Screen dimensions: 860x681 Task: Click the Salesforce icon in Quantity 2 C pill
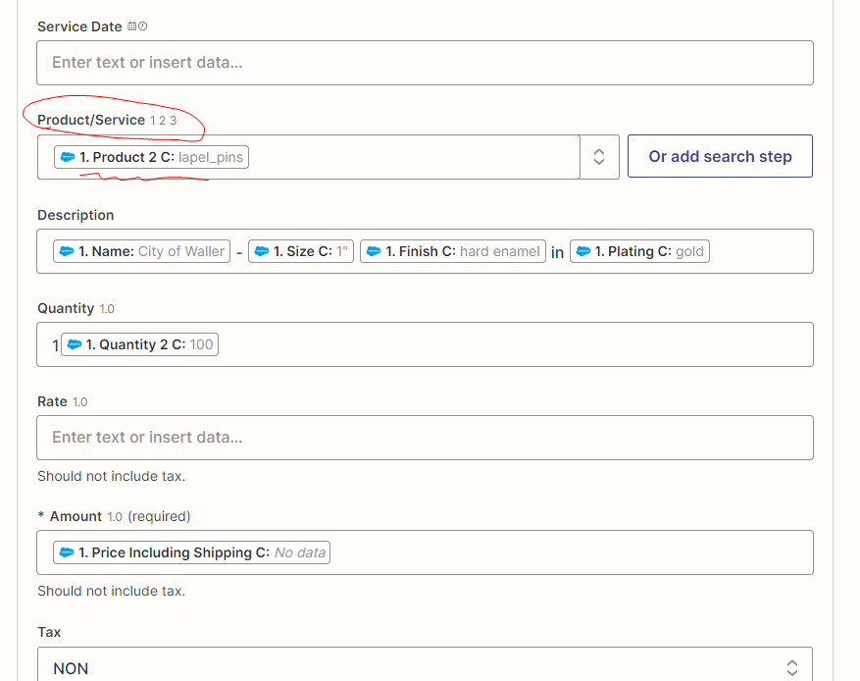pos(75,344)
